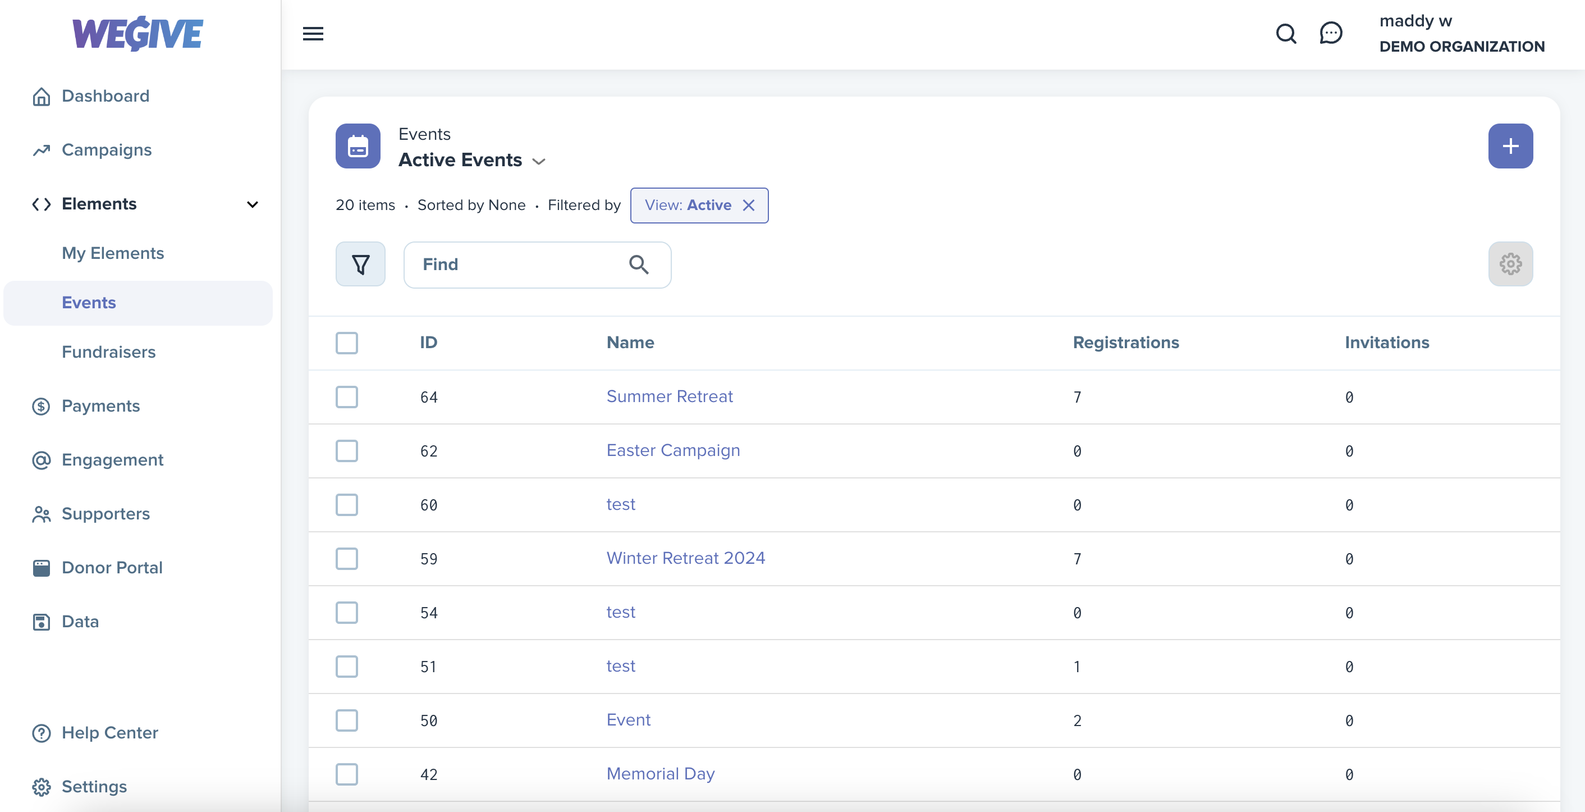The height and width of the screenshot is (812, 1585).
Task: Click the Events calendar icon
Action: point(358,146)
